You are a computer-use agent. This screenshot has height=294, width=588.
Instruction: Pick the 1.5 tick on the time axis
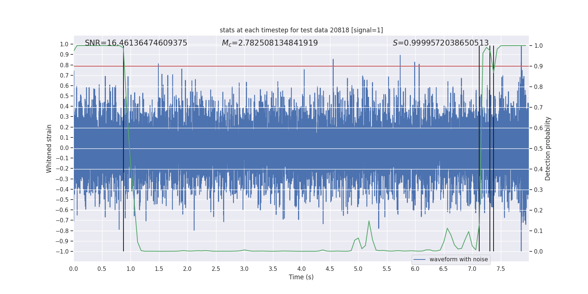(159, 269)
